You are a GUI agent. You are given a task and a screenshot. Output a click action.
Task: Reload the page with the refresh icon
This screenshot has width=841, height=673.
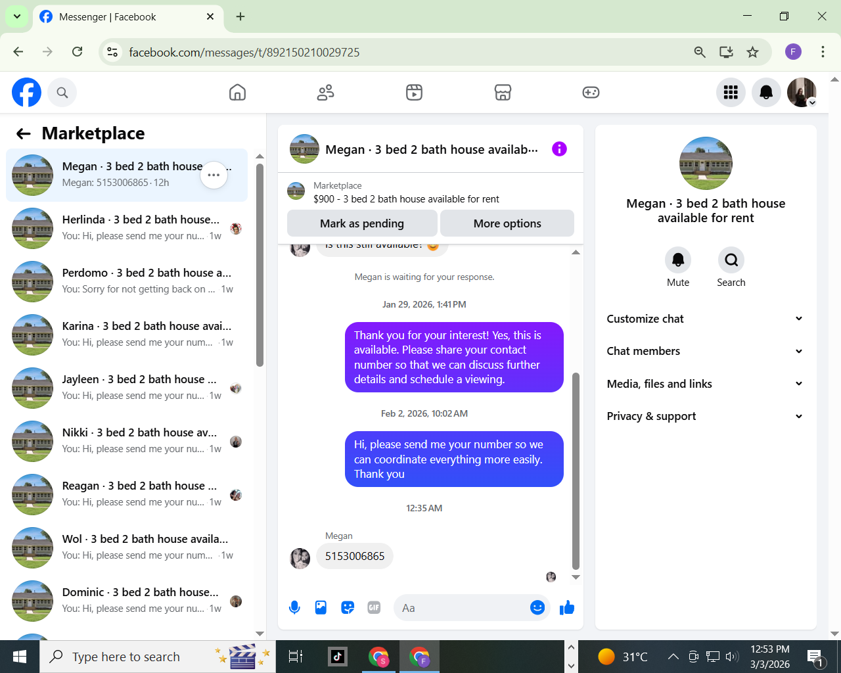click(77, 52)
